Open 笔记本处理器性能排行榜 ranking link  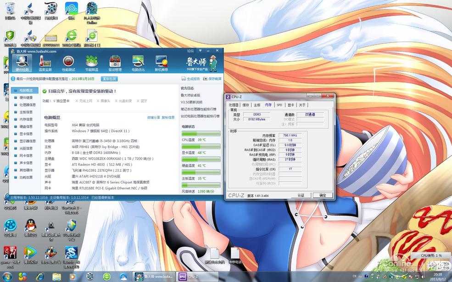click(x=198, y=109)
